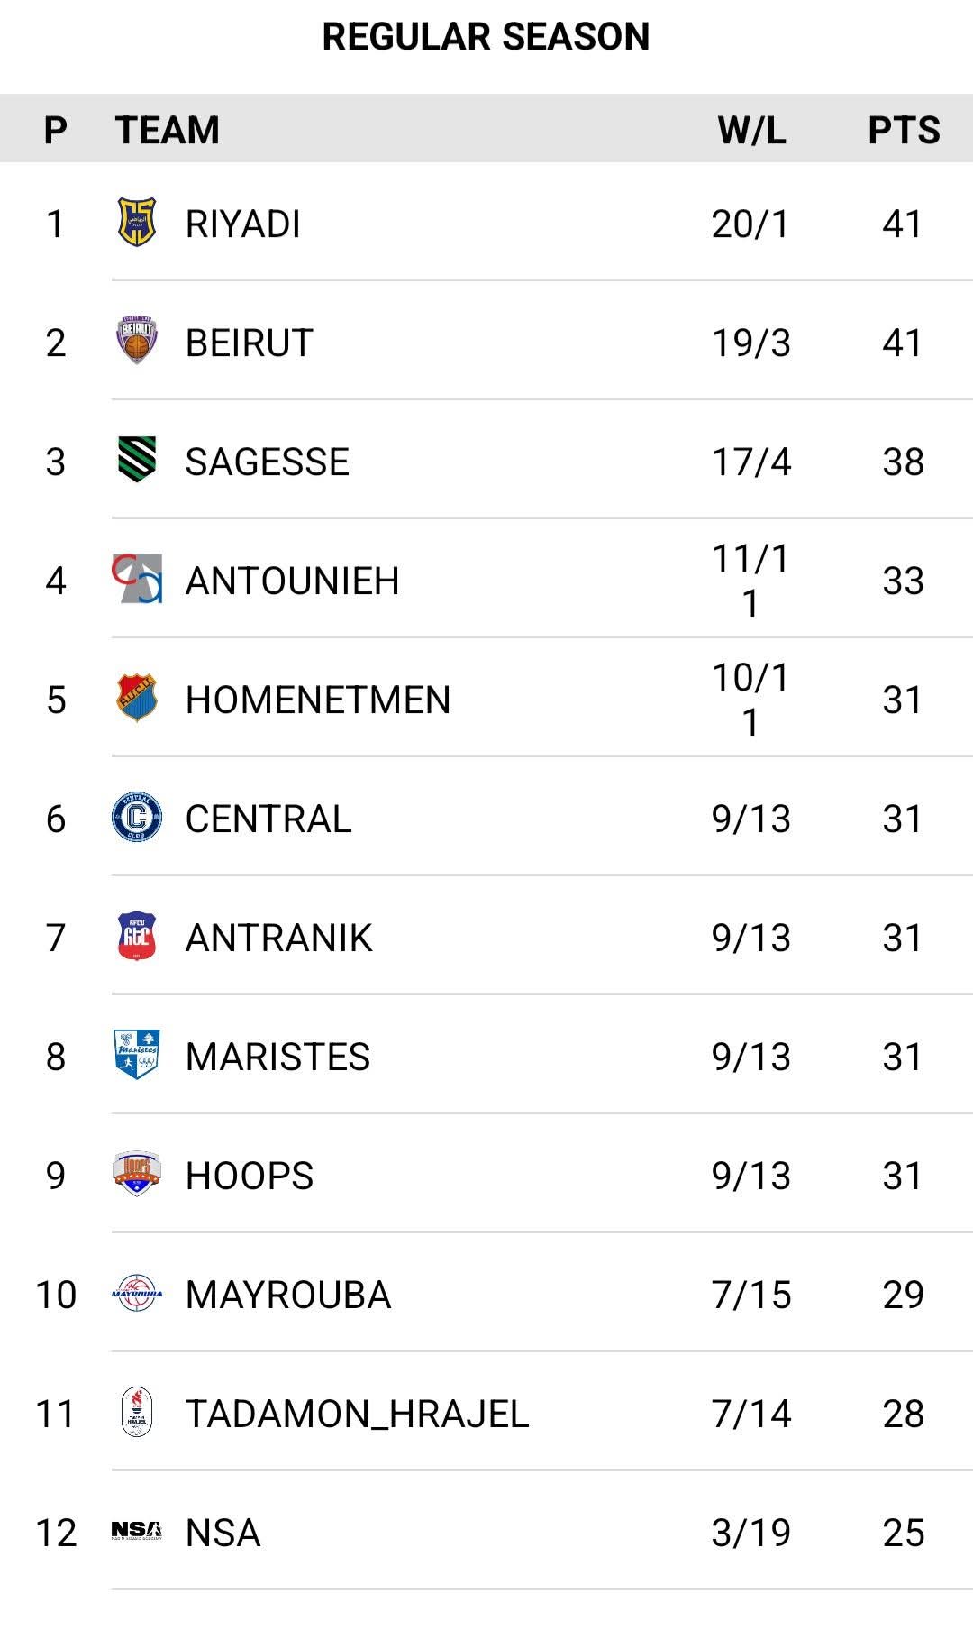Click the HOMENETMEN team name
Image resolution: width=973 pixels, height=1639 pixels.
pyautogui.click(x=317, y=700)
